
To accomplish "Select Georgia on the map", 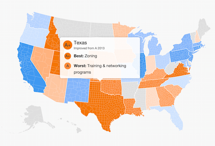I will (x=165, y=97).
